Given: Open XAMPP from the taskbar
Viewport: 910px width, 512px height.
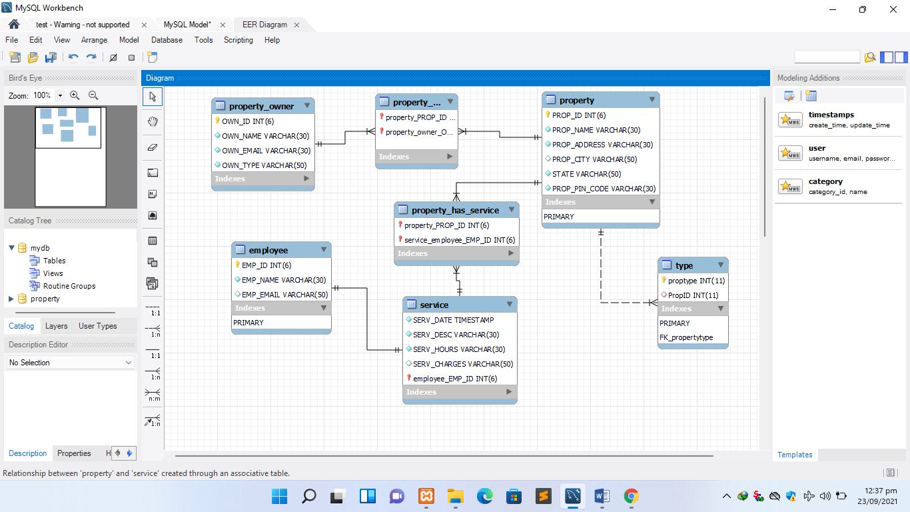Looking at the screenshot, I should coord(426,496).
